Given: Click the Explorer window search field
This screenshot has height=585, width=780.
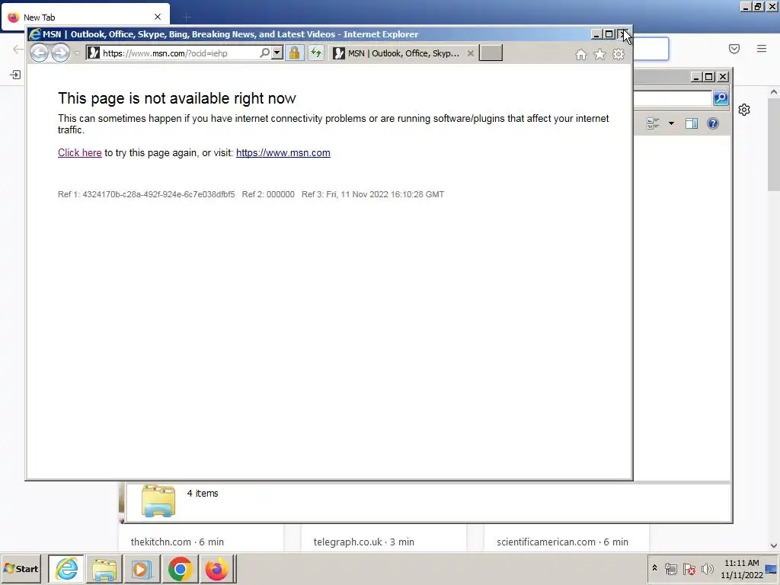Looking at the screenshot, I should click(x=673, y=98).
